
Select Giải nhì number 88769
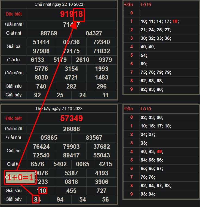pos(49,33)
